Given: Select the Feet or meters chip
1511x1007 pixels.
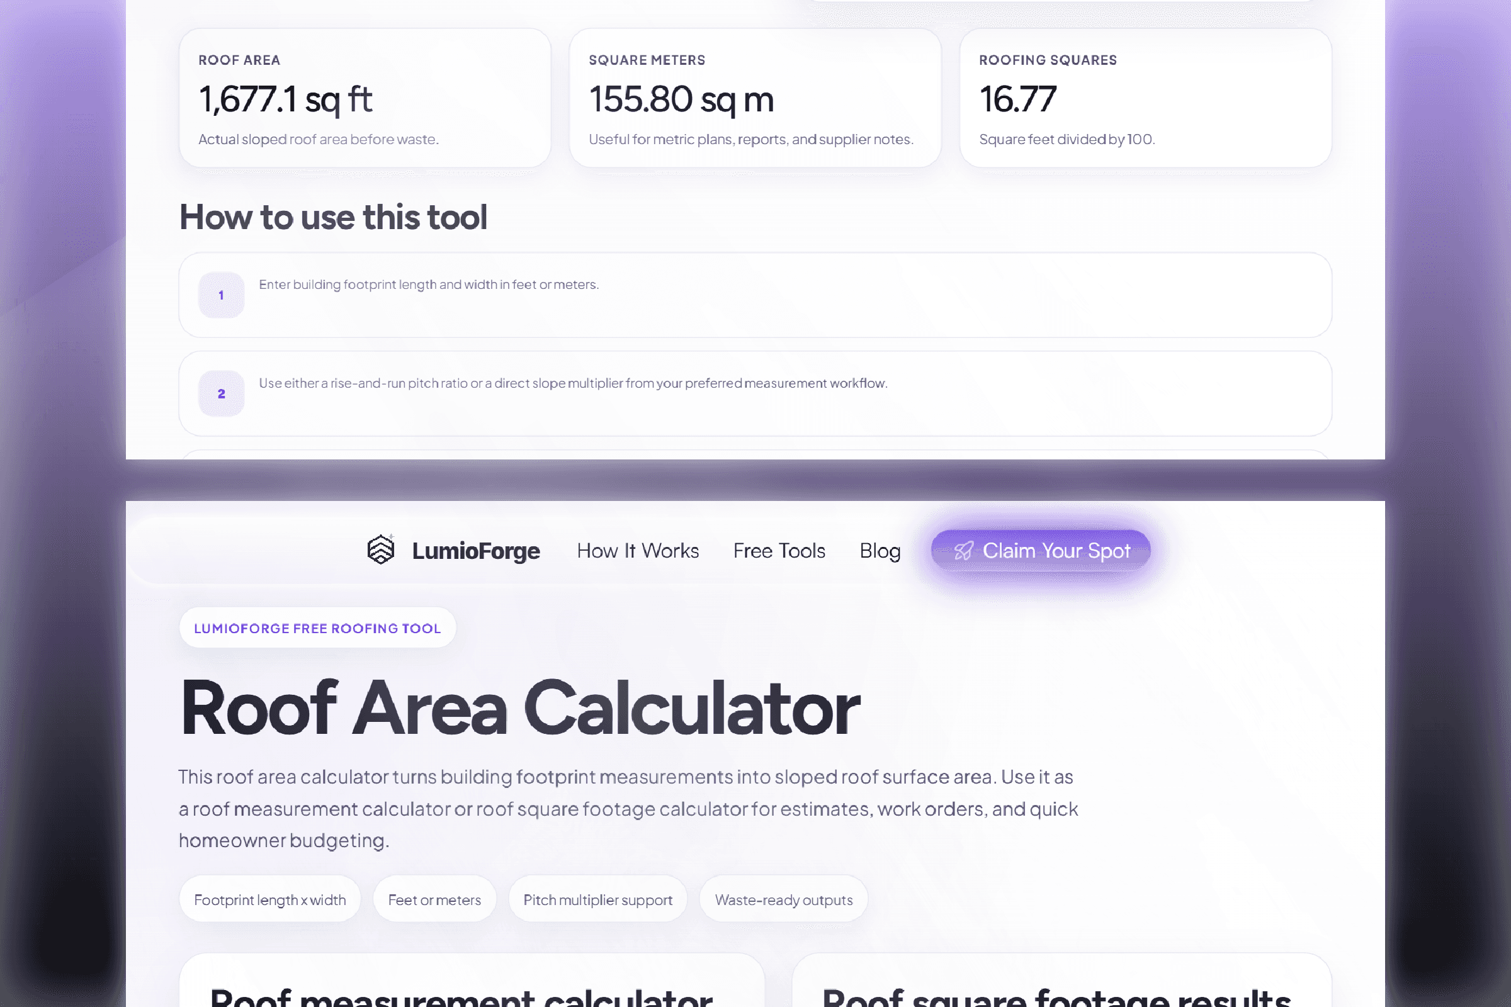Looking at the screenshot, I should click(434, 900).
